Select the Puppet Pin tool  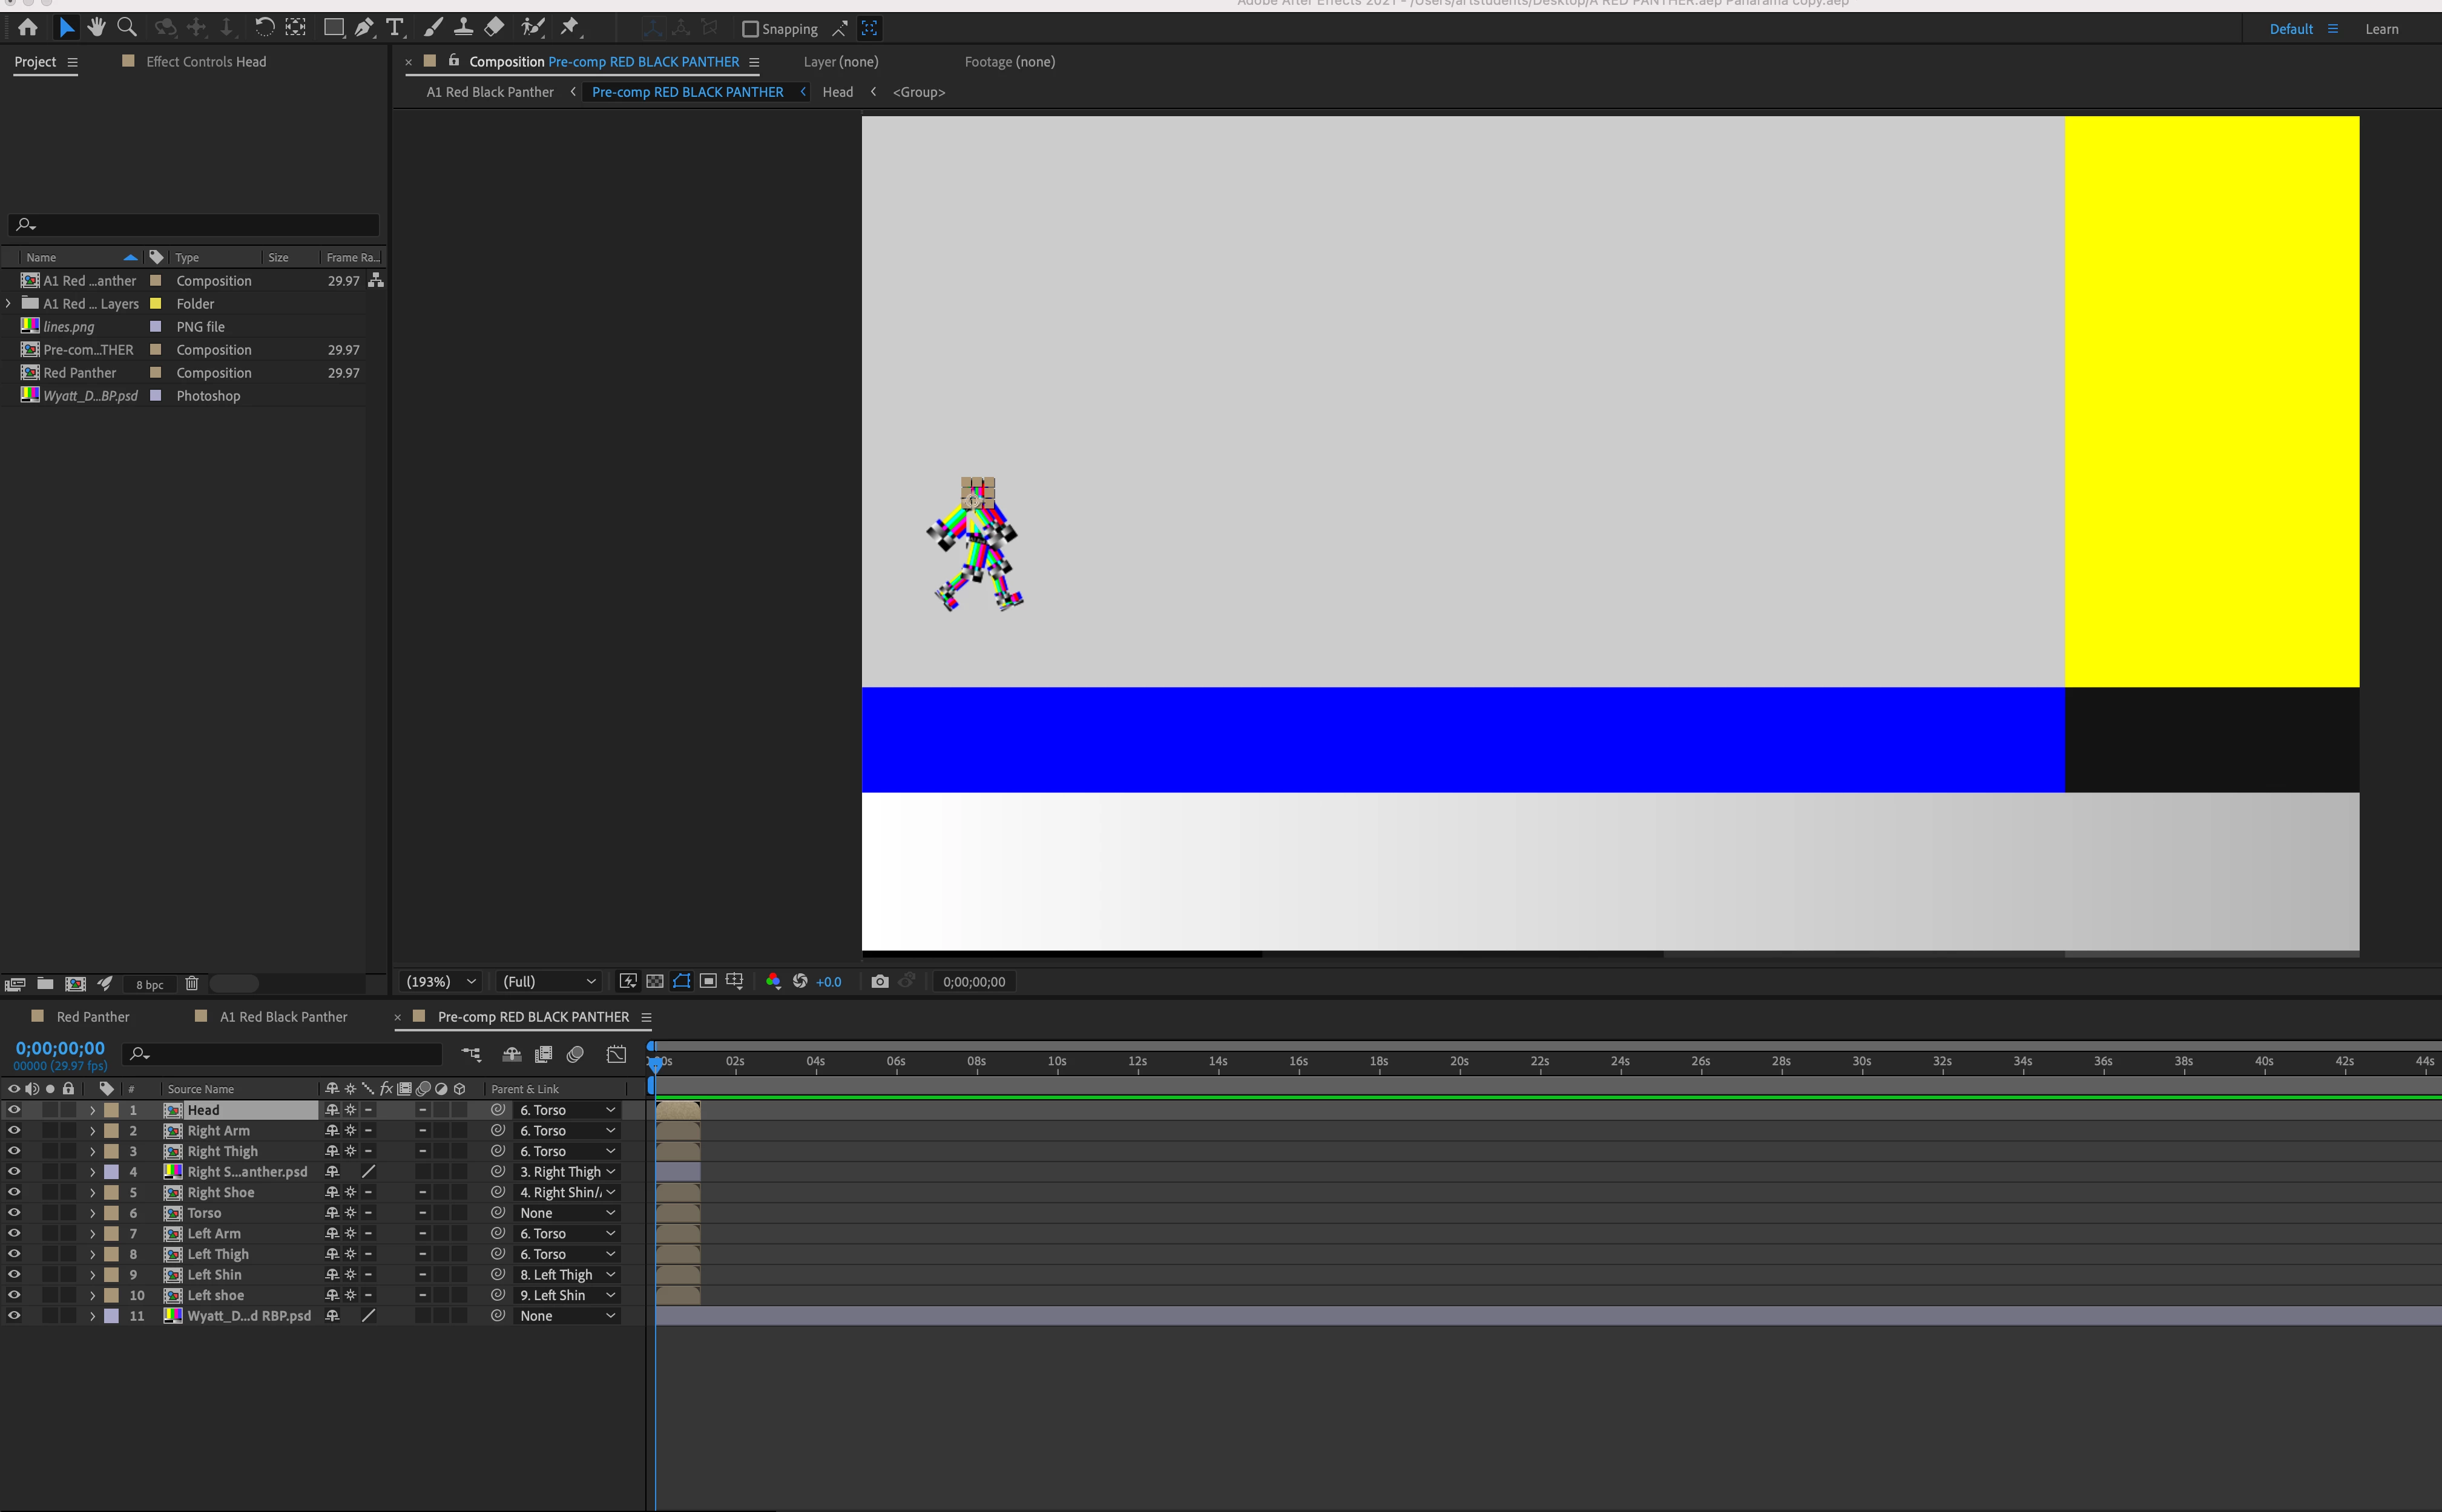[570, 28]
